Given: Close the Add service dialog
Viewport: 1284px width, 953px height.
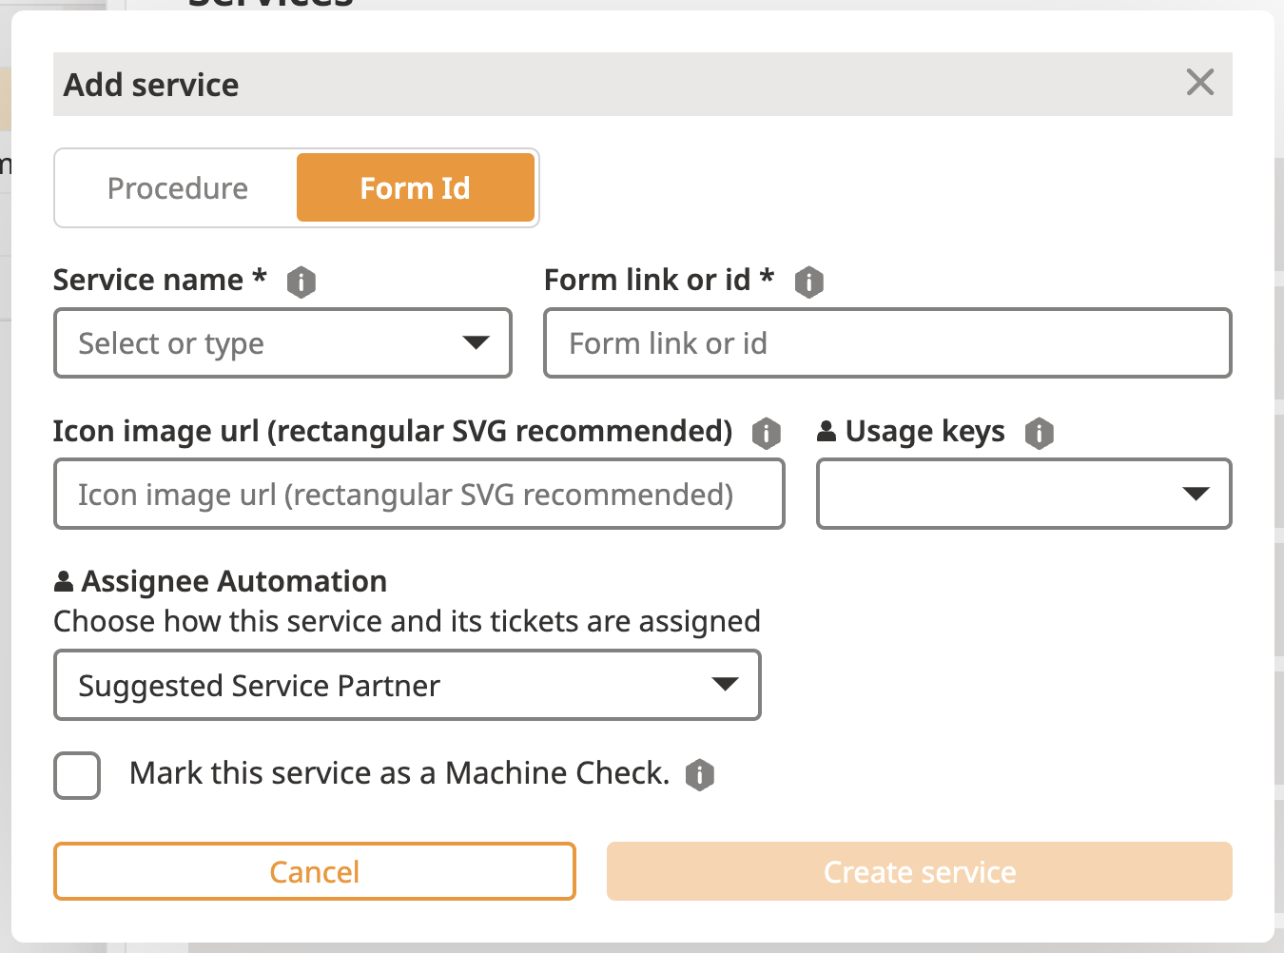Looking at the screenshot, I should (1200, 83).
